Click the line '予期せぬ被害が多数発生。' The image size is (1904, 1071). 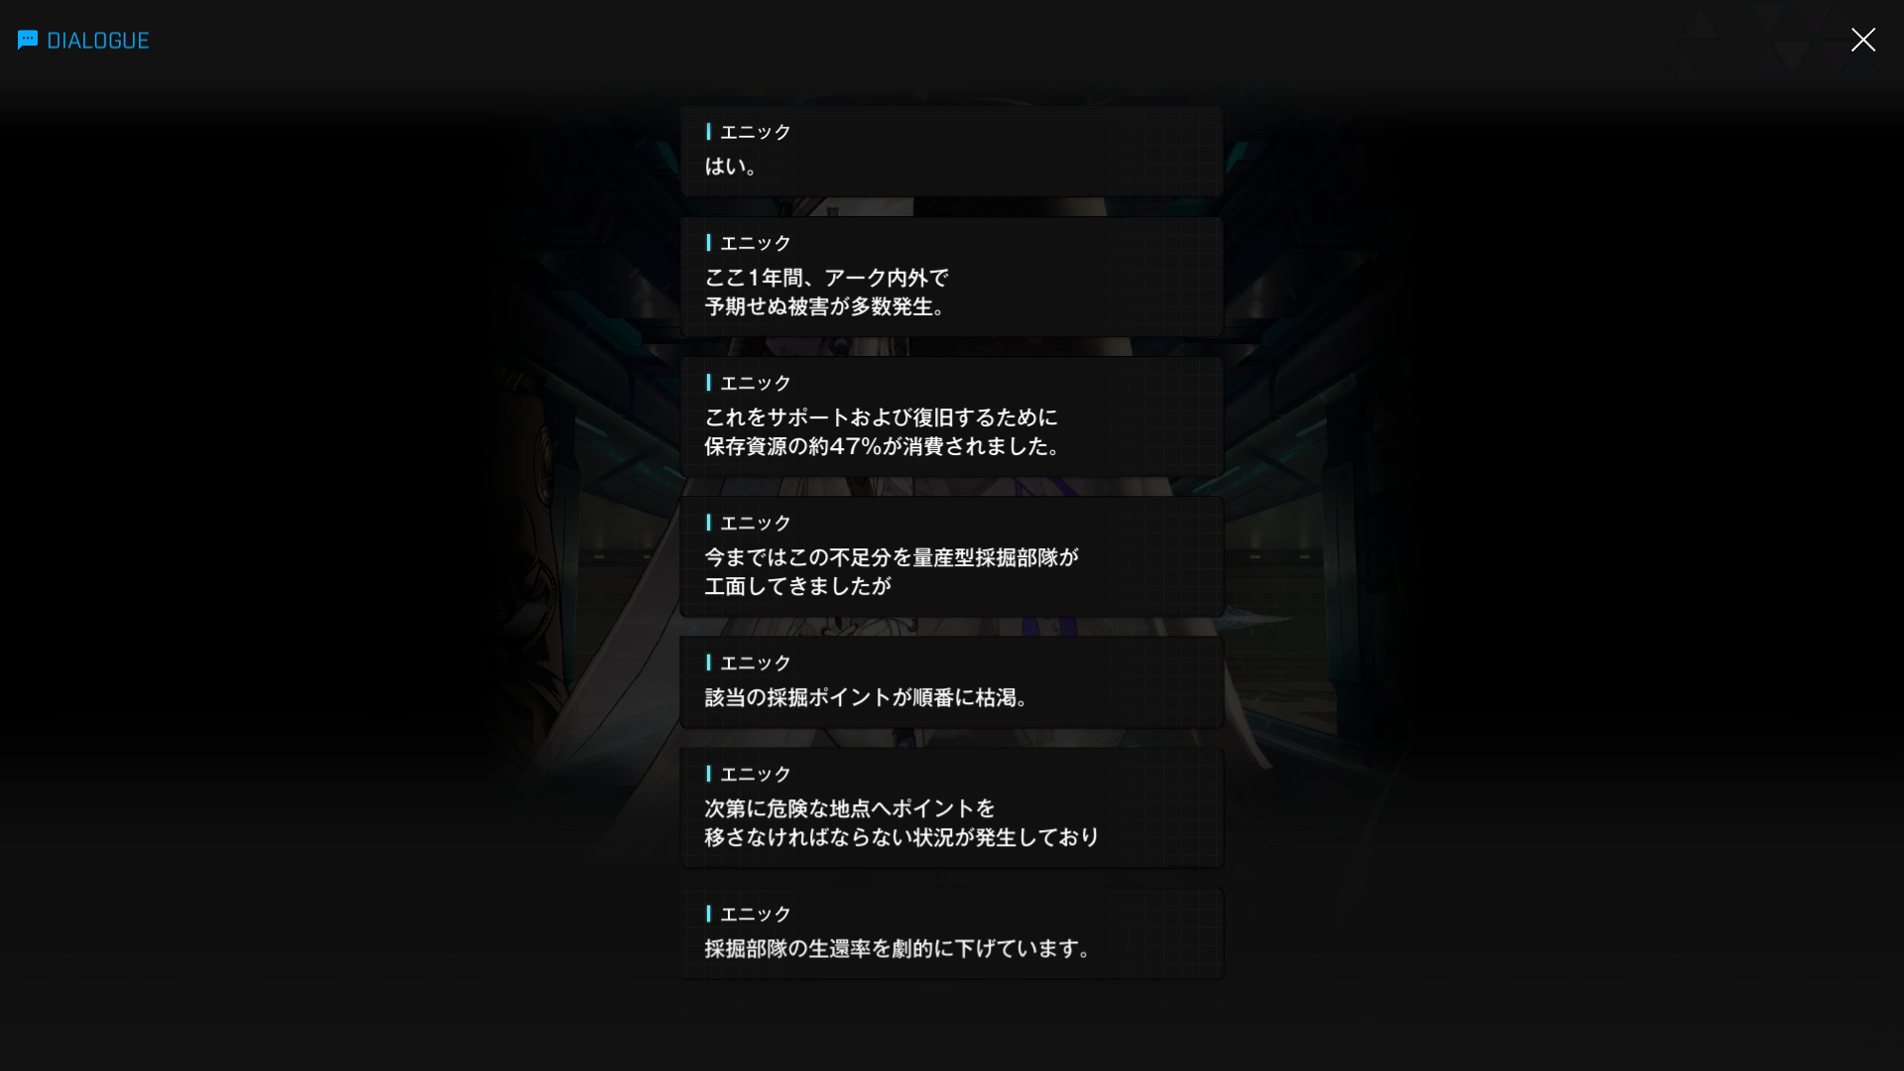tap(827, 307)
